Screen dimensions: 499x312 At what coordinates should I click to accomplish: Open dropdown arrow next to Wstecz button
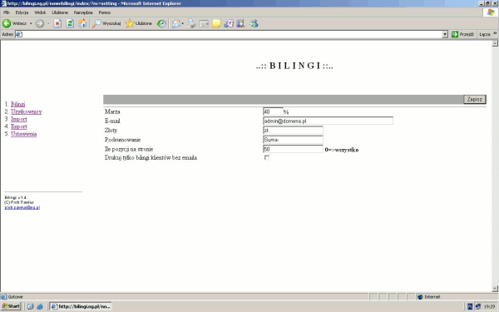31,23
